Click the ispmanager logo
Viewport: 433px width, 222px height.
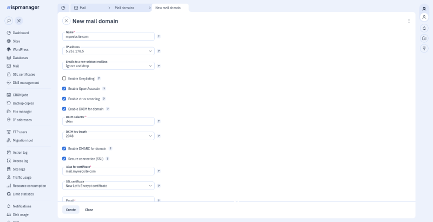pyautogui.click(x=23, y=8)
